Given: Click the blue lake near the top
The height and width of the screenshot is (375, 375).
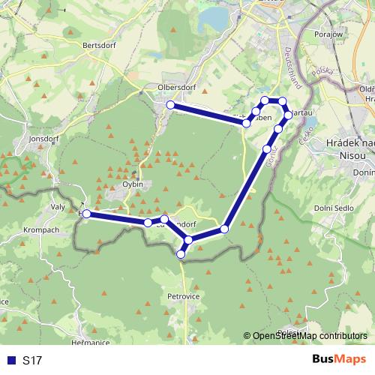Looking at the screenshot, I should (214, 19).
